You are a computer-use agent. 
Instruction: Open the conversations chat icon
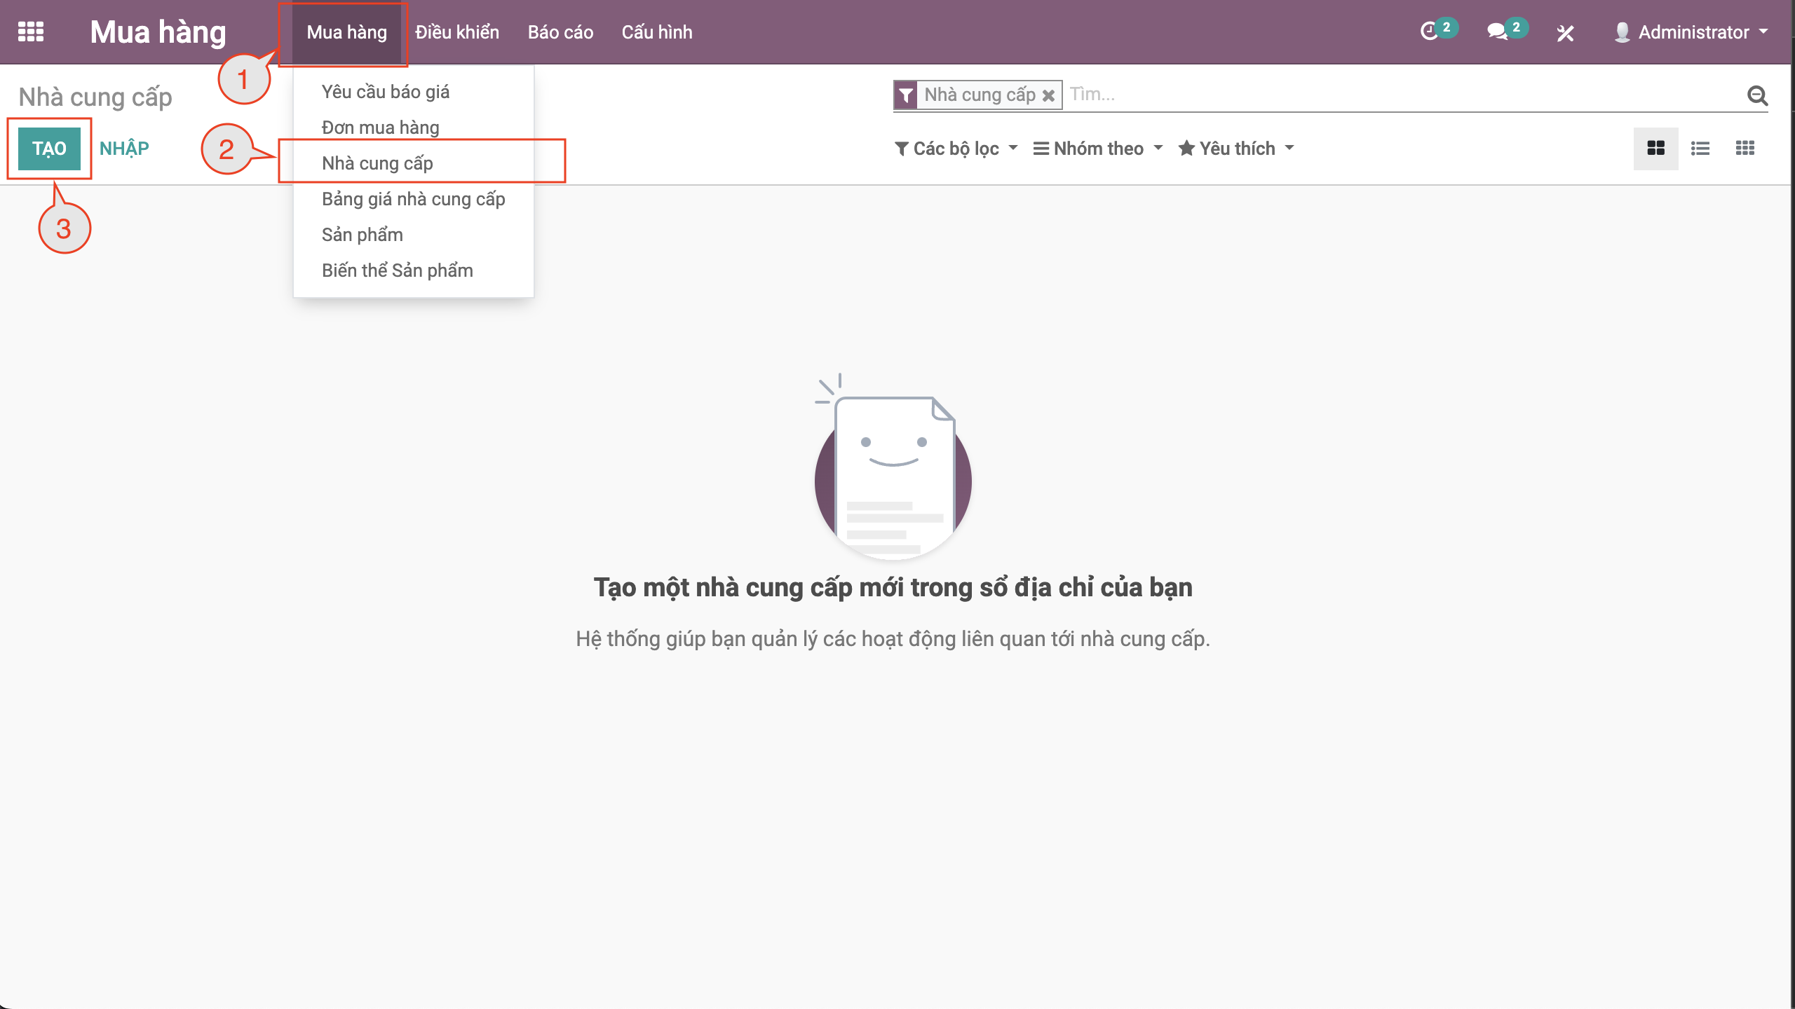pos(1497,32)
